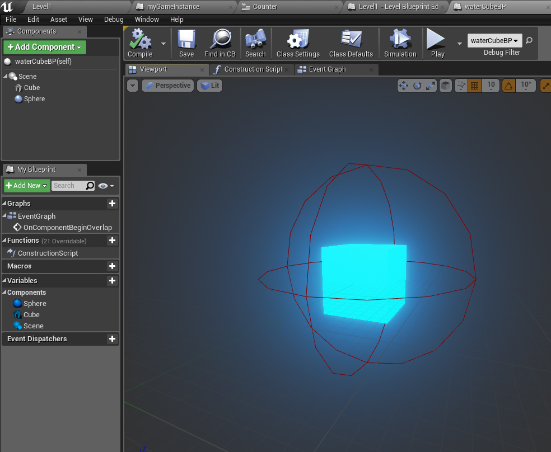The width and height of the screenshot is (551, 452).
Task: Select the Cube component in tree
Action: pyautogui.click(x=32, y=88)
